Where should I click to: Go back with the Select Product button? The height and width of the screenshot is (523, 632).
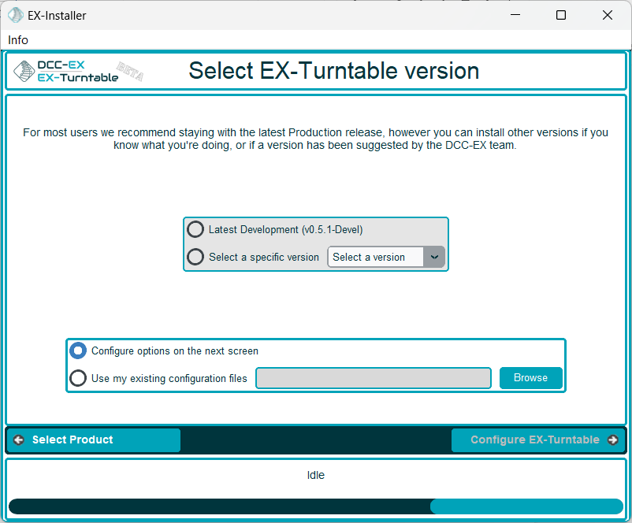[94, 440]
